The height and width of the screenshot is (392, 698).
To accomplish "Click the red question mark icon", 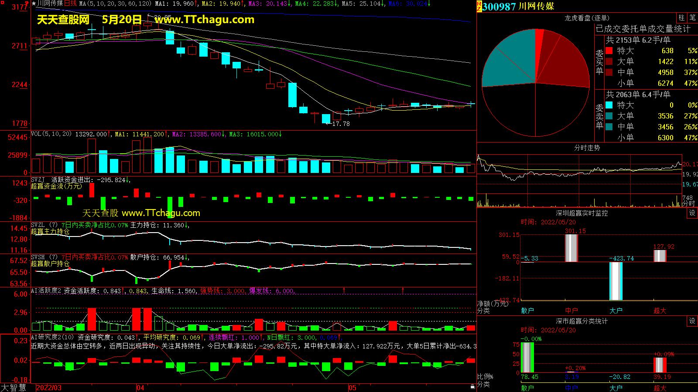I will coord(27,4).
